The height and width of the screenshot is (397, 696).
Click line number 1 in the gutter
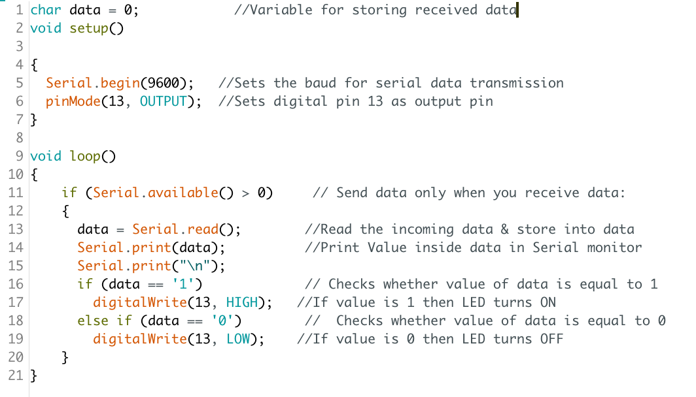(18, 10)
